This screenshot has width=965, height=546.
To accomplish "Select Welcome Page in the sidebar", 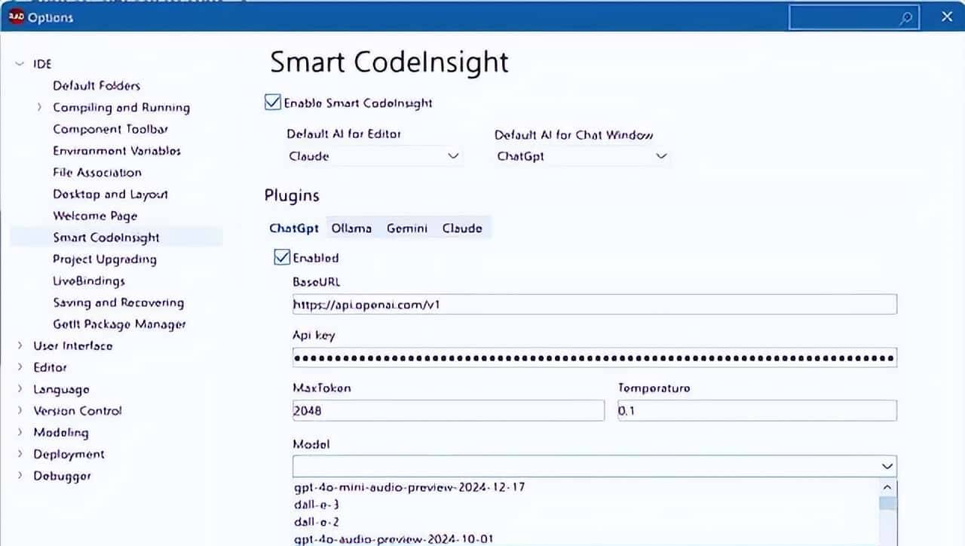I will [x=94, y=216].
